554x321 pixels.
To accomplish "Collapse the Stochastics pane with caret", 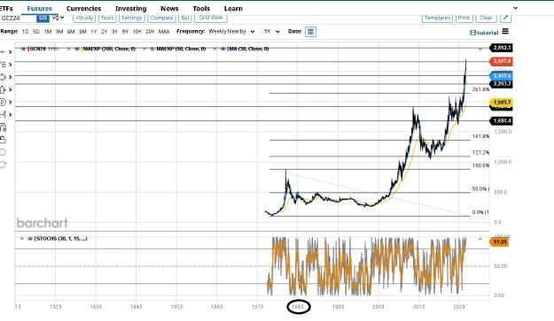I will (x=480, y=240).
